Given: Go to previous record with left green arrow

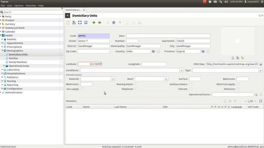Looking at the screenshot, I should tap(94, 23).
